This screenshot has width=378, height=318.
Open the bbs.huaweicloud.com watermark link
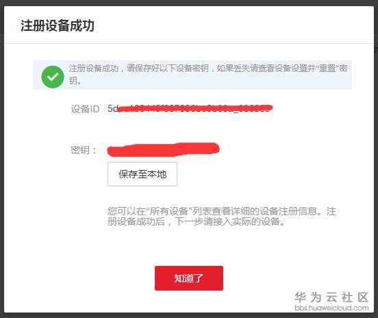click(x=331, y=308)
